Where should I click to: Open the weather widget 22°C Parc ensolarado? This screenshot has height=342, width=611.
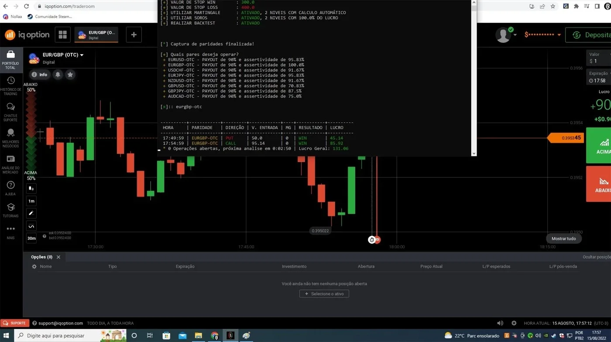point(472,335)
